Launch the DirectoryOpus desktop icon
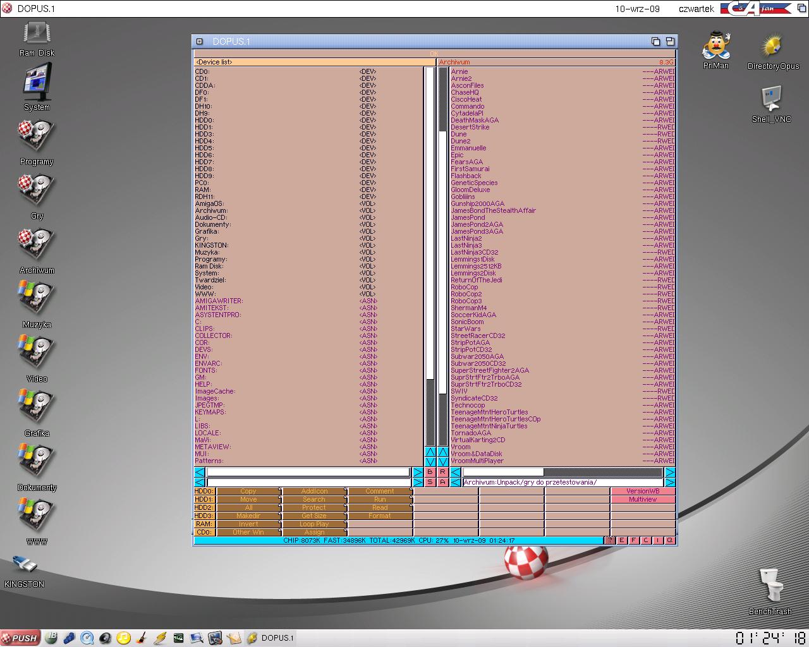809x647 pixels. (x=772, y=46)
